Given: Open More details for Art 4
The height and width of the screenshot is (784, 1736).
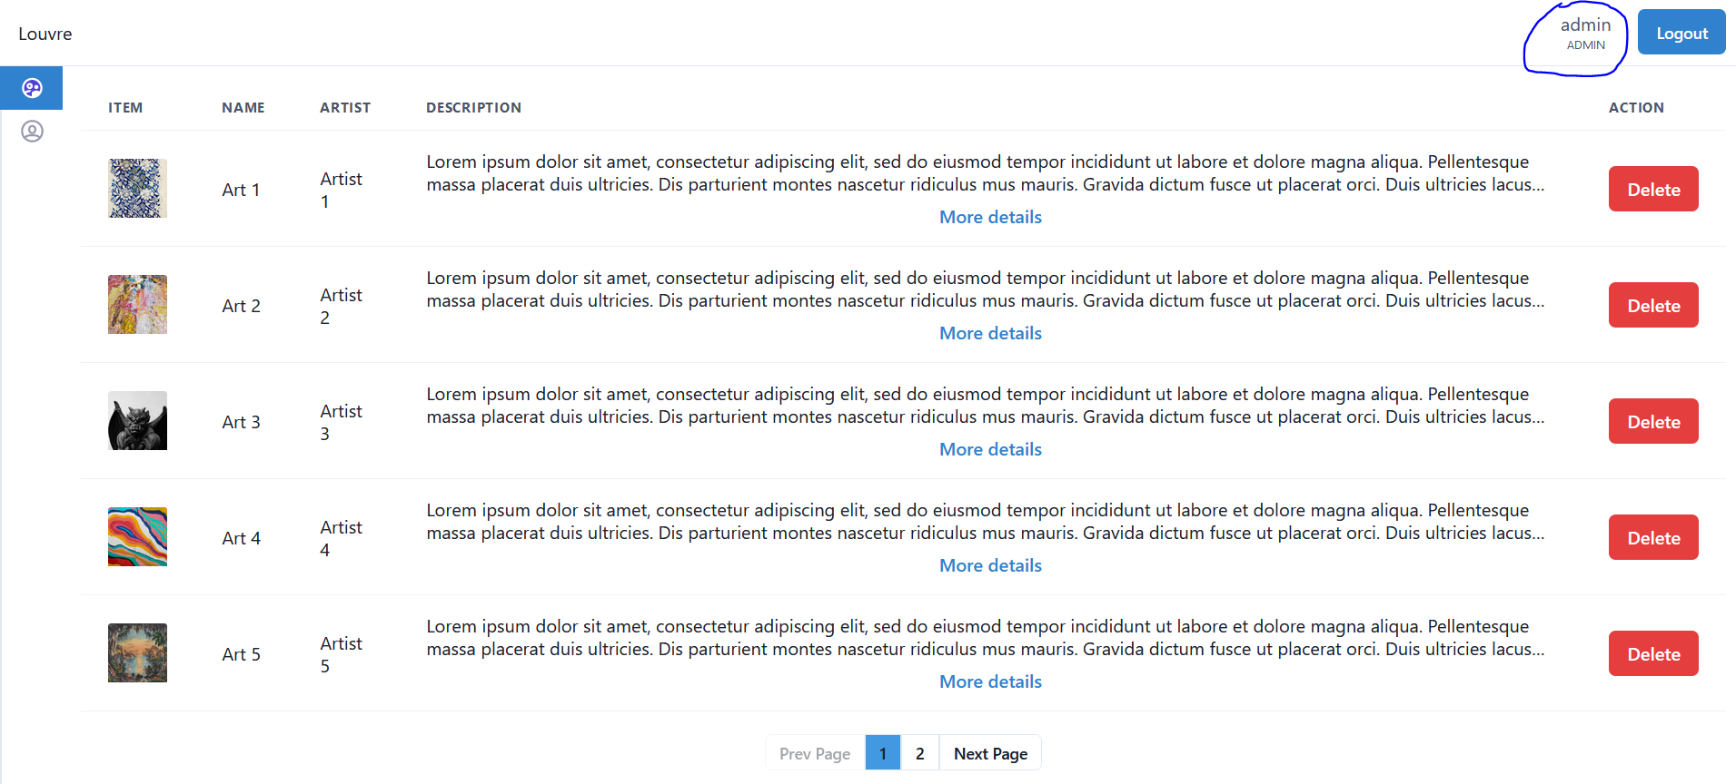Looking at the screenshot, I should (990, 565).
